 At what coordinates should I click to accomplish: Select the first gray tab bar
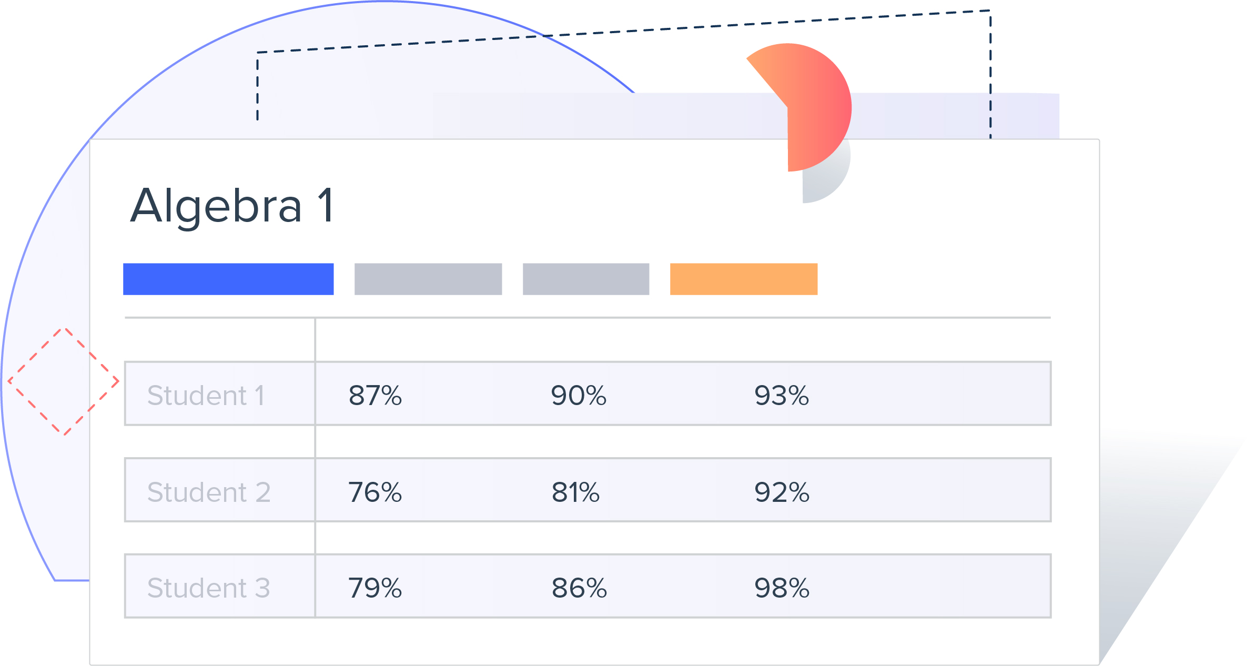coord(428,279)
